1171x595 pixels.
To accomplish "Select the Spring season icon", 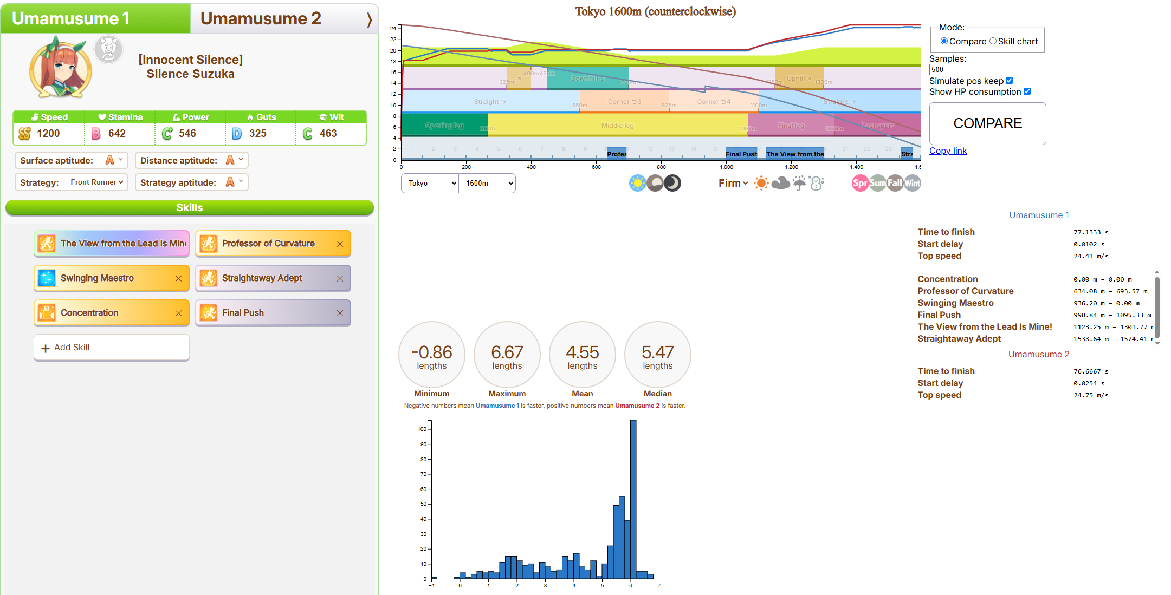I will (x=861, y=183).
